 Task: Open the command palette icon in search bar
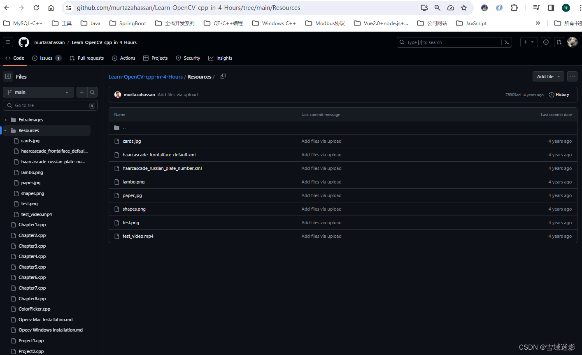pyautogui.click(x=507, y=42)
